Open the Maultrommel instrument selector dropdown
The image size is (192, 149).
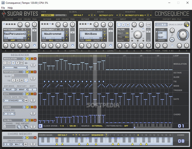(67, 35)
